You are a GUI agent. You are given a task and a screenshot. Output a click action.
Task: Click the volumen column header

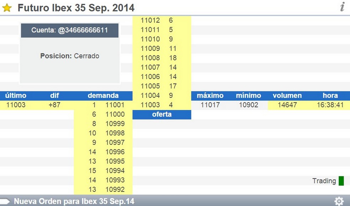pyautogui.click(x=287, y=96)
